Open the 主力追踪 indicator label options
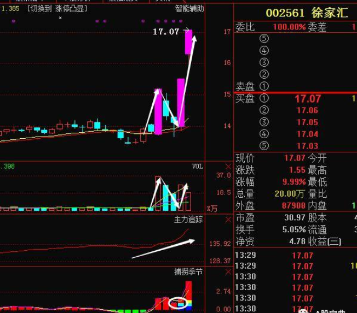Viewport: 357px width, 313px height. click(188, 220)
